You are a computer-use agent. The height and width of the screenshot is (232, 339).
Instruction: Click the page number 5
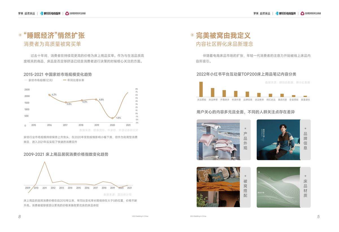pyautogui.click(x=318, y=216)
